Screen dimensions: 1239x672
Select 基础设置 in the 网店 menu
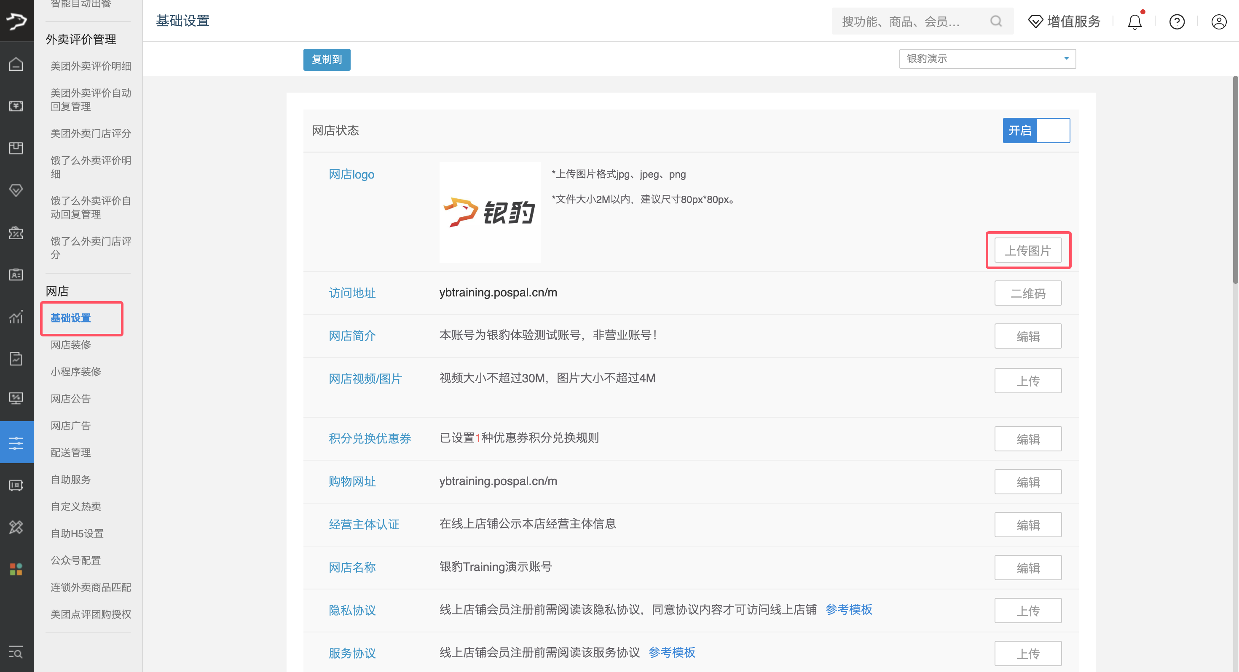(x=71, y=318)
